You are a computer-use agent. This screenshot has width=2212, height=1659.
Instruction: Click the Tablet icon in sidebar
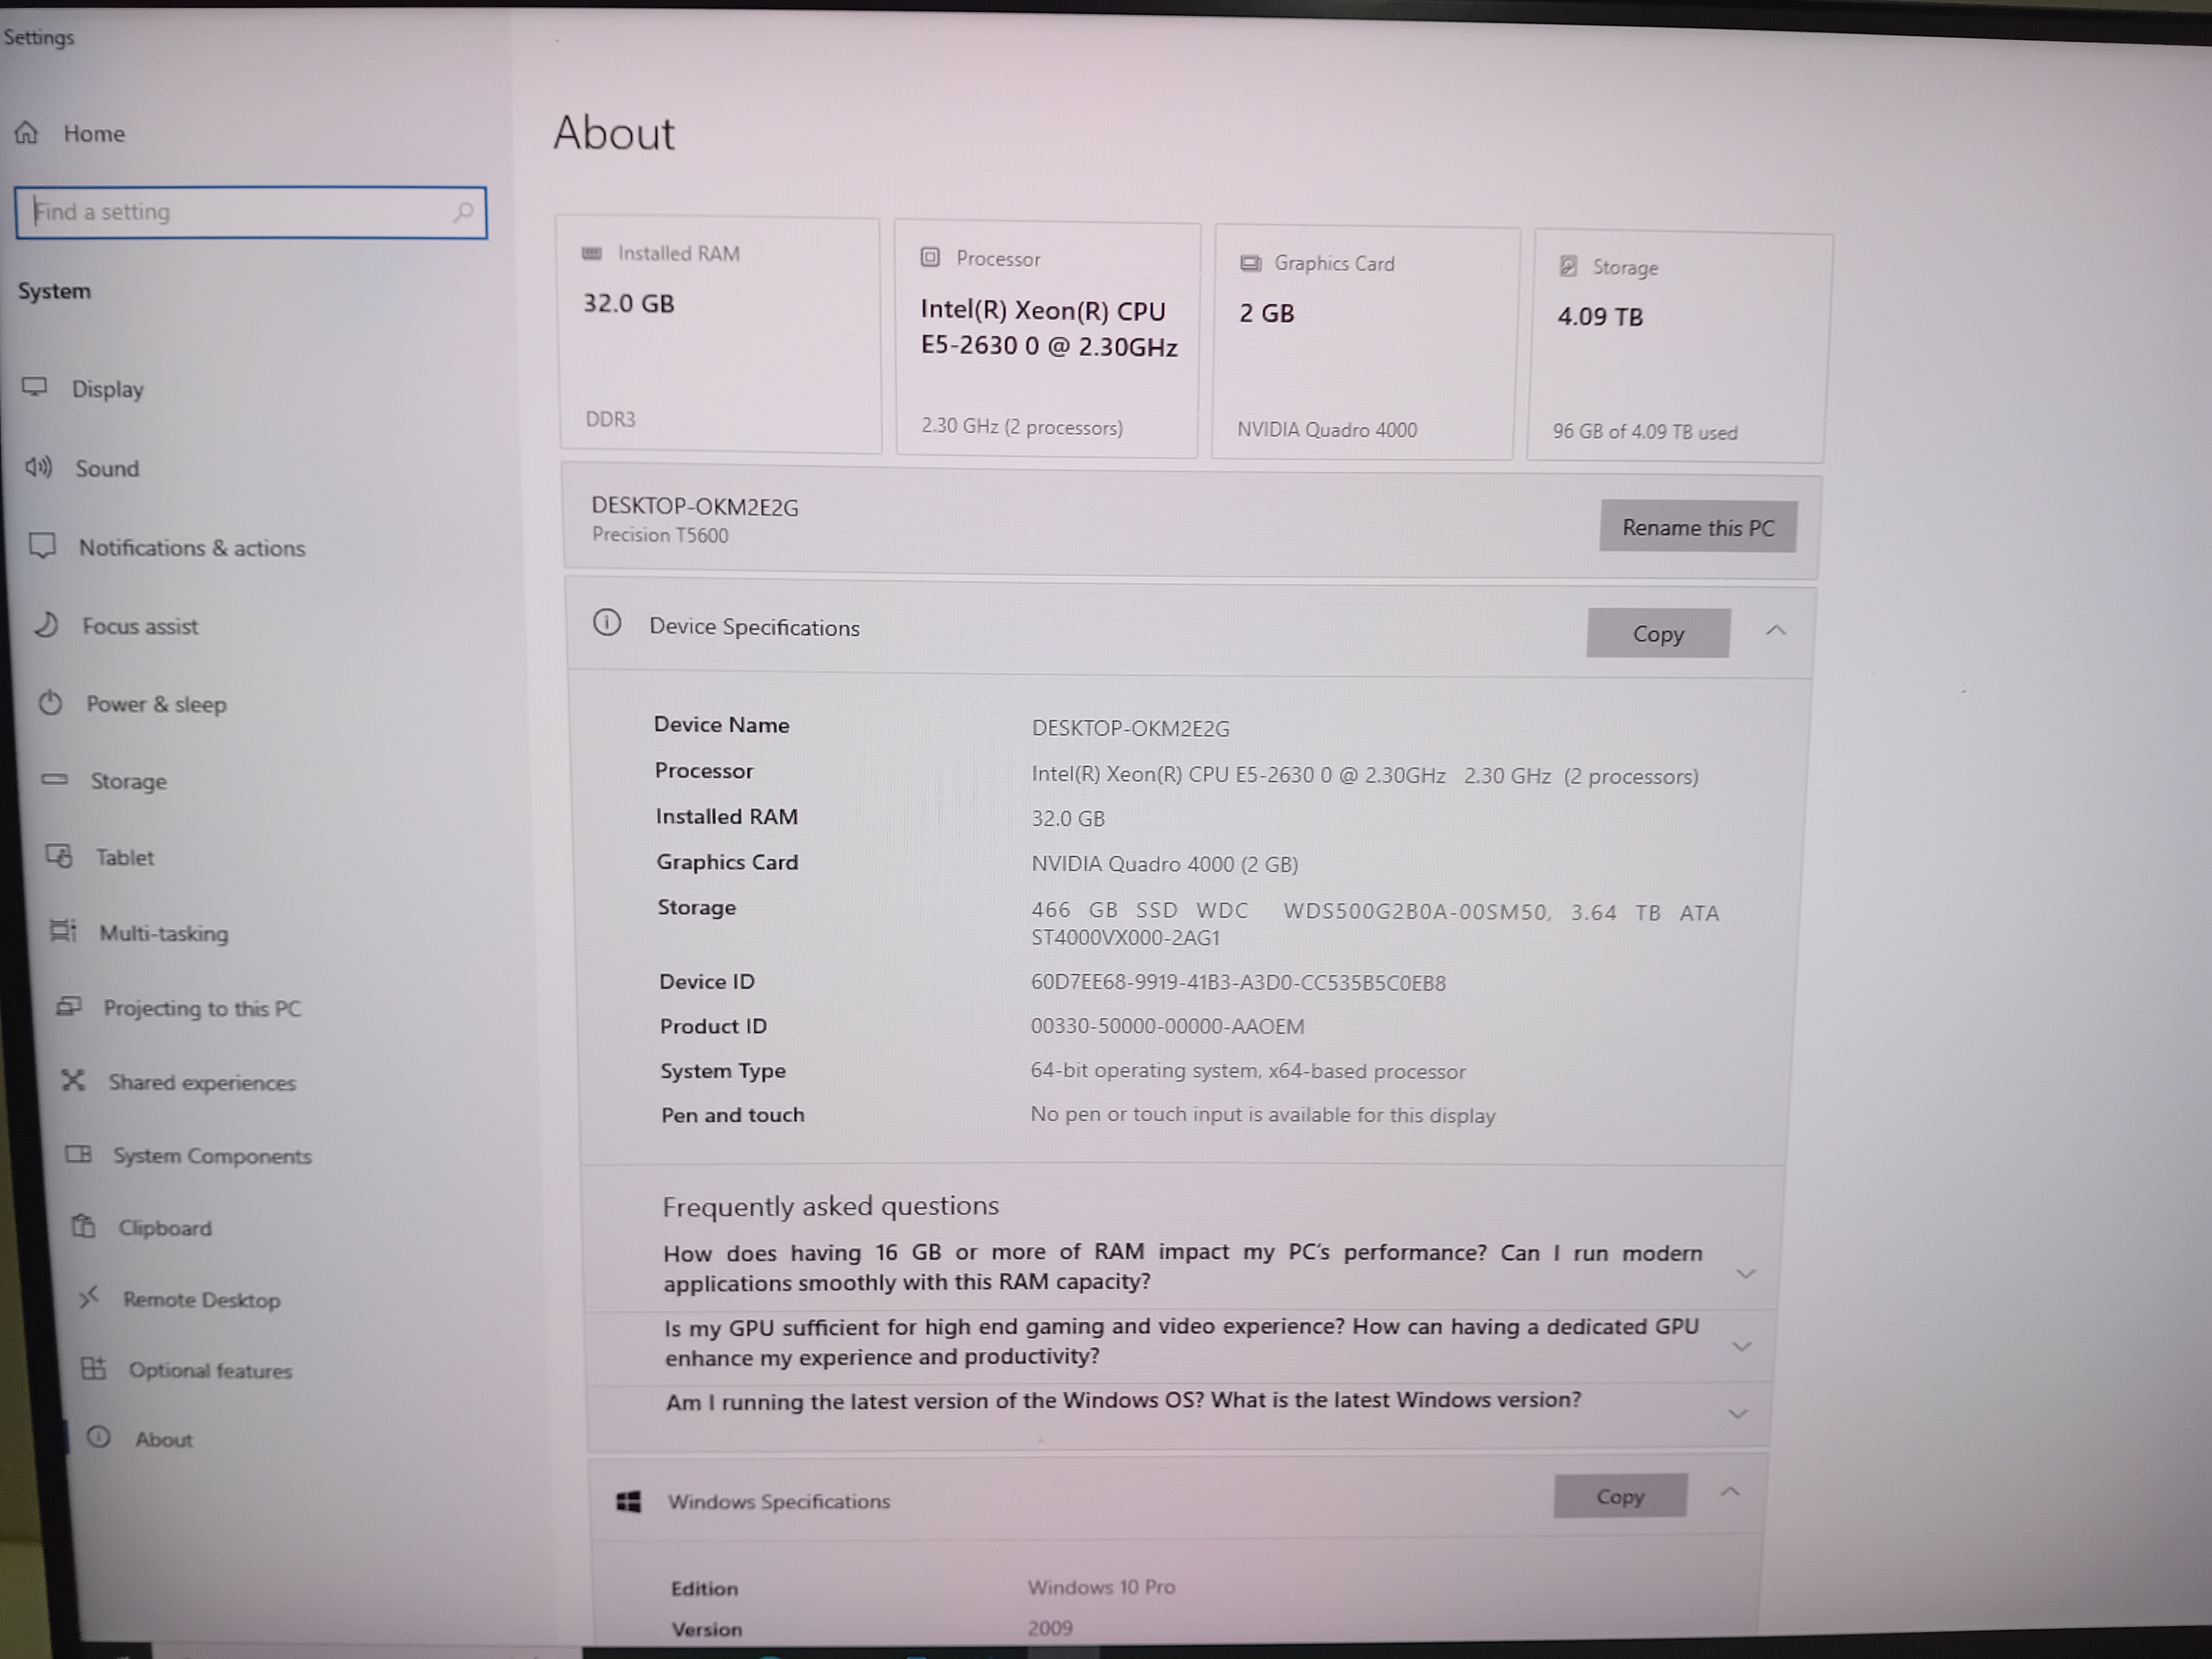[59, 856]
